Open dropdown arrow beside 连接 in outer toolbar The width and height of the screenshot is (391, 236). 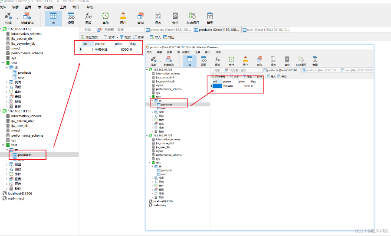click(17, 18)
